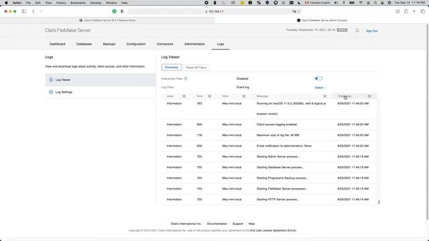This screenshot has width=429, height=241.
Task: Reload the page with the refresh icon
Action: [299, 11]
